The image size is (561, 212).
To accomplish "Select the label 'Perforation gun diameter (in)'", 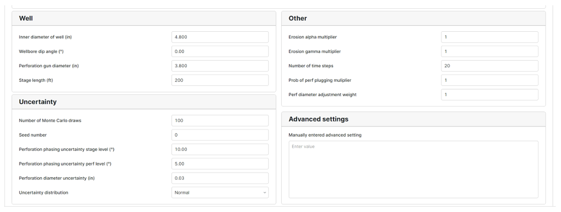I will [x=49, y=66].
